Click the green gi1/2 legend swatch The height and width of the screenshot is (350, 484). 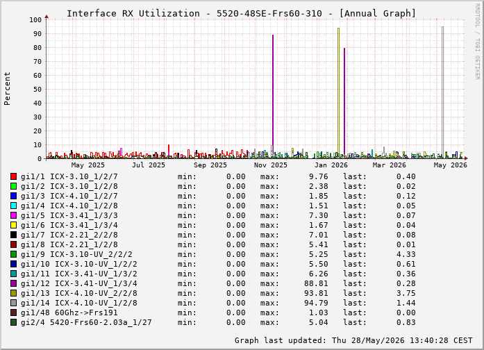(13, 186)
